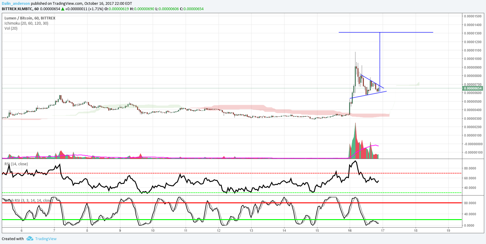Select the RSI (14, close) pane label

(16, 164)
